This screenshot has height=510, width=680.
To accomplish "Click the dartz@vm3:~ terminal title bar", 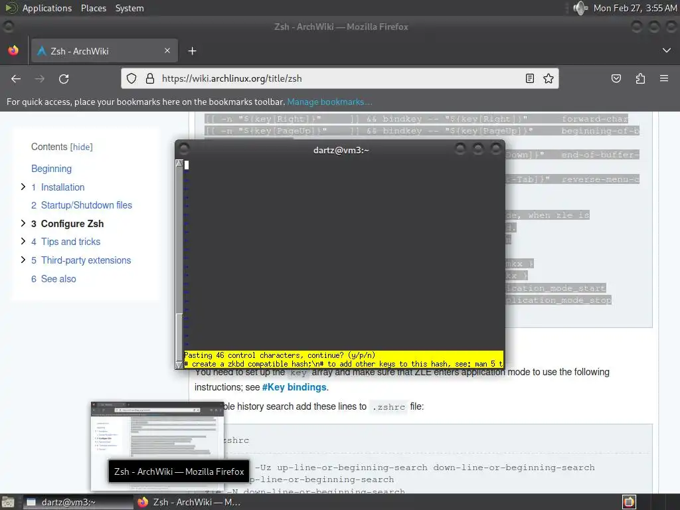I will click(x=341, y=150).
